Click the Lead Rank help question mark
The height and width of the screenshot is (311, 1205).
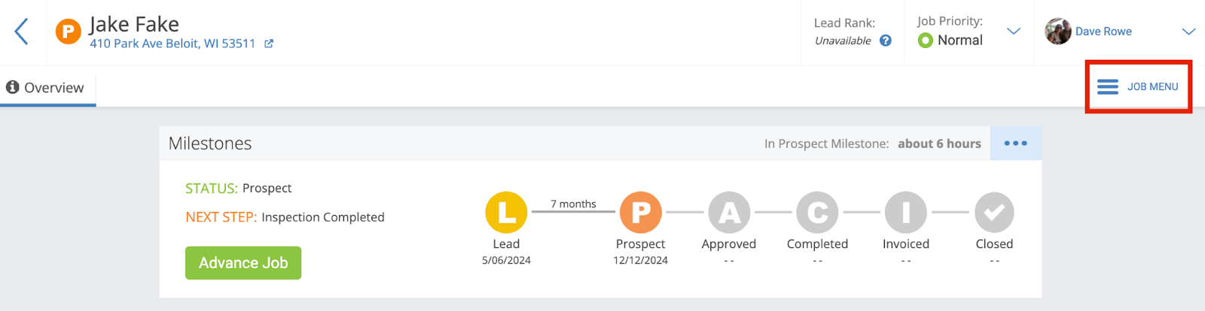coord(886,41)
